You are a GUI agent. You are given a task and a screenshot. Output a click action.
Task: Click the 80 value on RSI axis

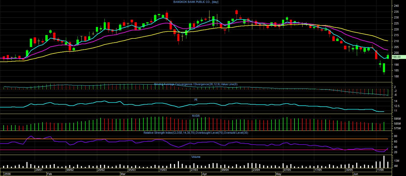pyautogui.click(x=396, y=136)
